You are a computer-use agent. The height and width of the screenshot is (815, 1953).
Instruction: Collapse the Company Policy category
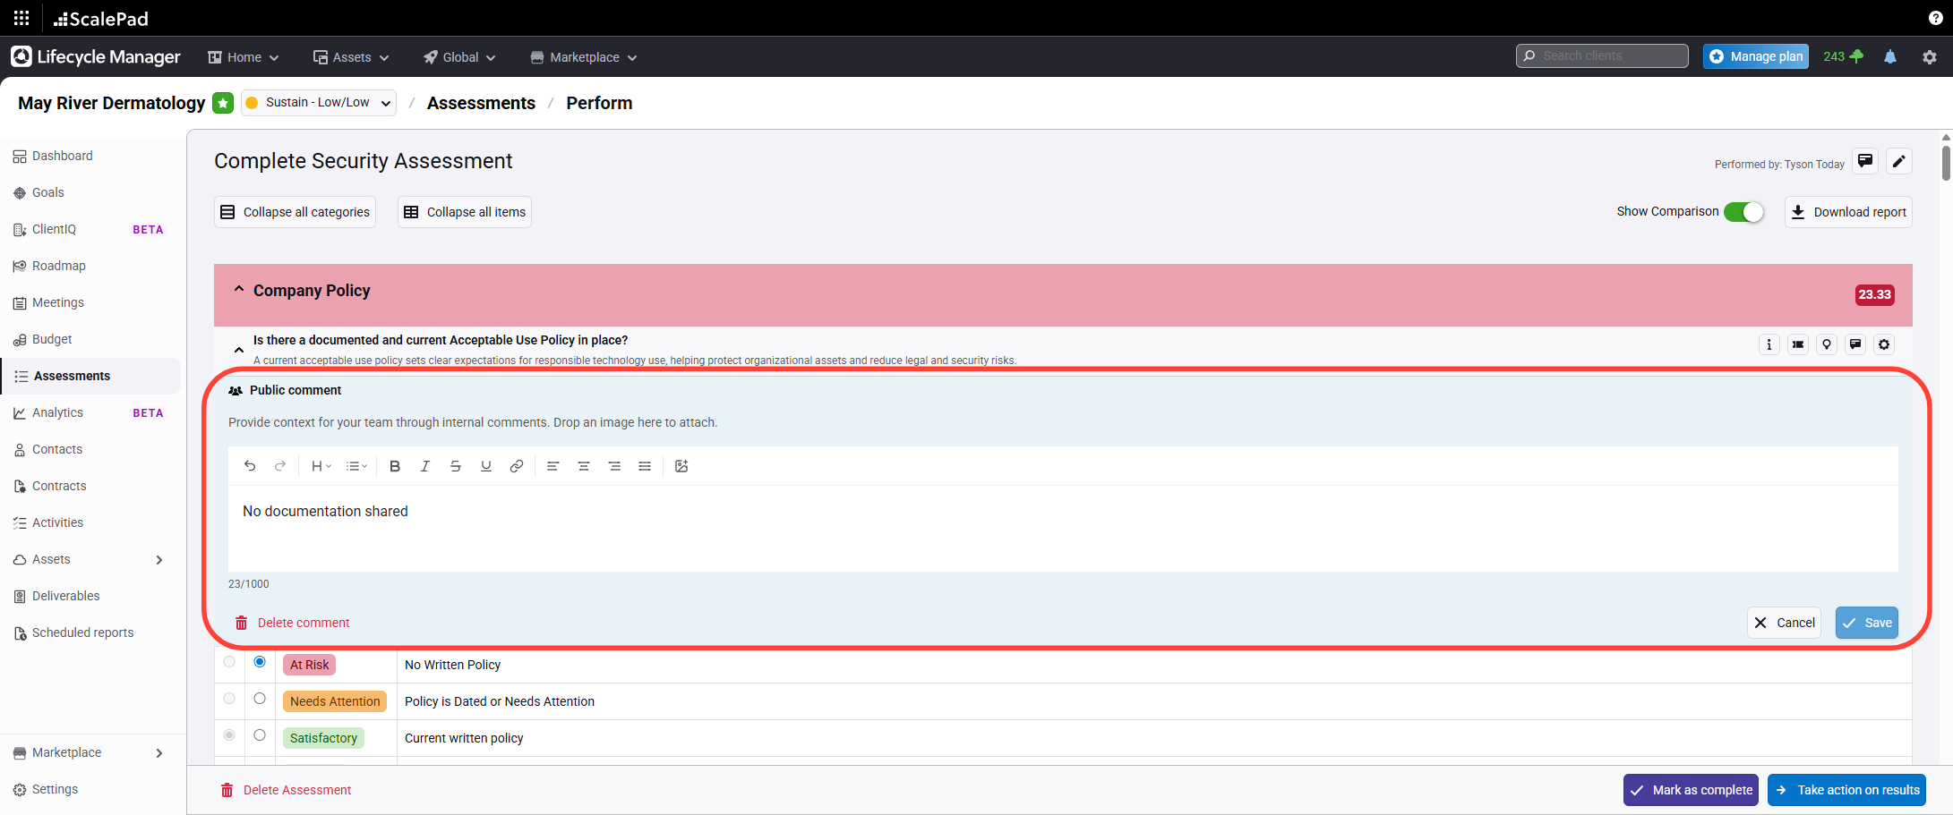(x=239, y=290)
